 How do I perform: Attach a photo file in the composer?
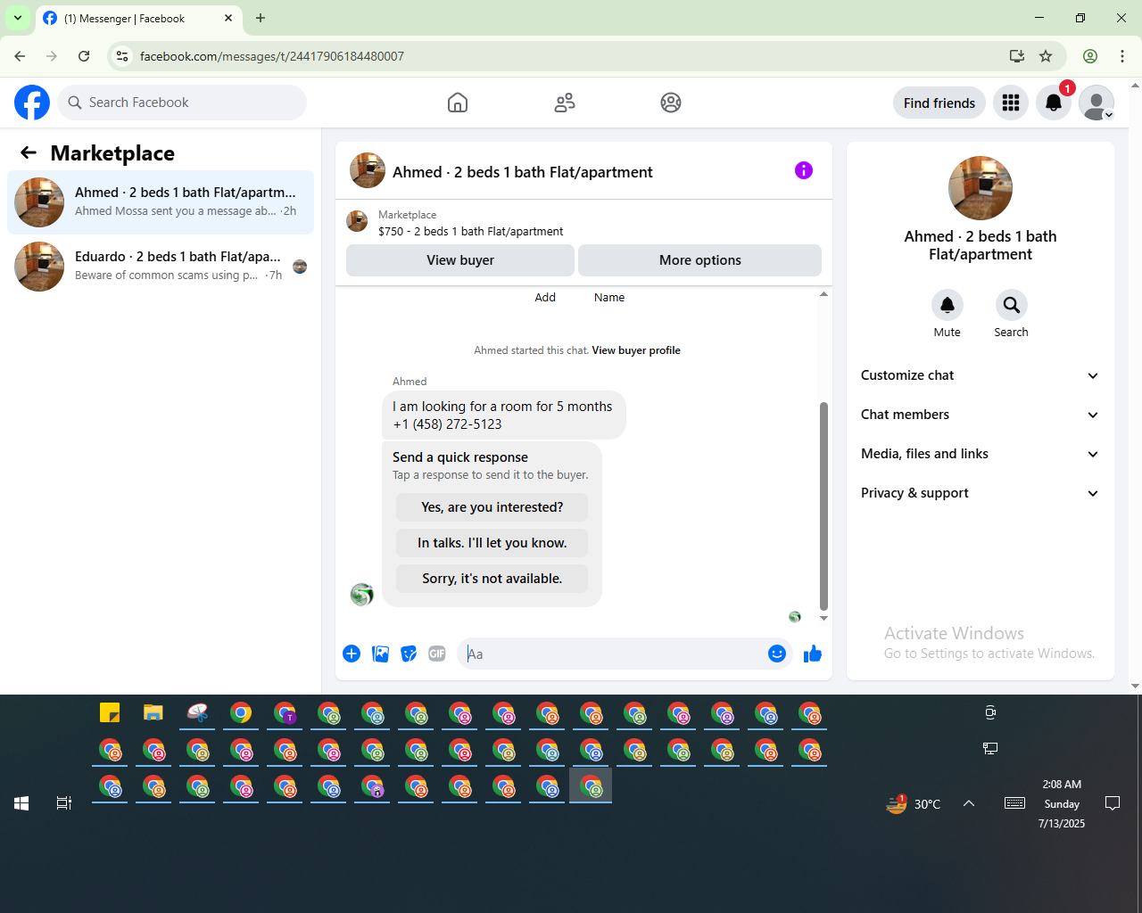point(380,654)
